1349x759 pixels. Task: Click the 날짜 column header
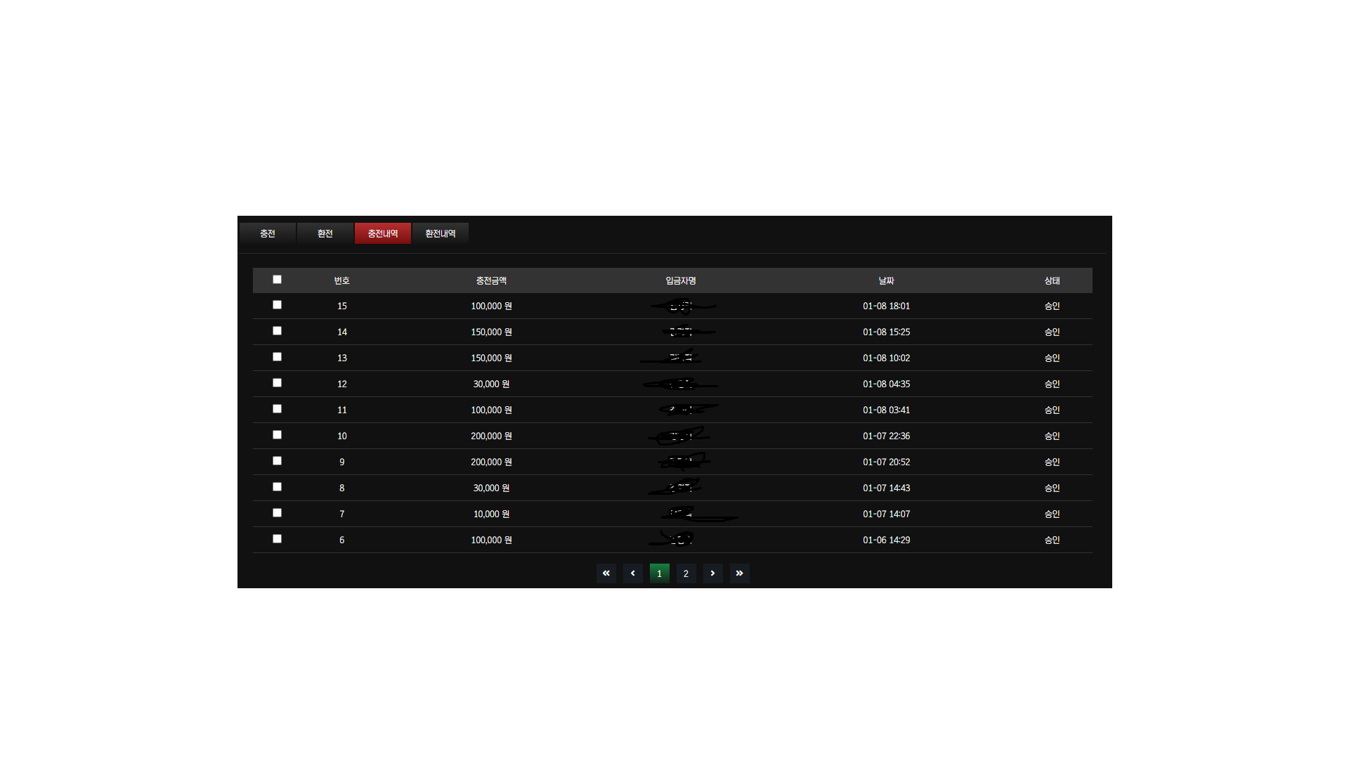[x=886, y=280]
